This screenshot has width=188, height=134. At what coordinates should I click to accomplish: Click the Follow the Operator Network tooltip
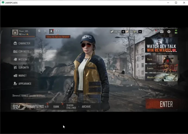pyautogui.click(x=58, y=37)
